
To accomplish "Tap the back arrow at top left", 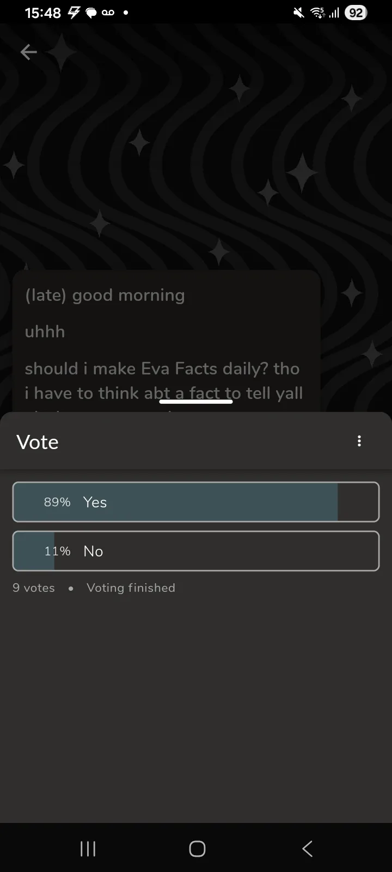I will [x=28, y=52].
